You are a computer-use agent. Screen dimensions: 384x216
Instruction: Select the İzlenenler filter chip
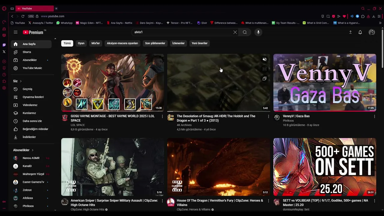pos(178,43)
